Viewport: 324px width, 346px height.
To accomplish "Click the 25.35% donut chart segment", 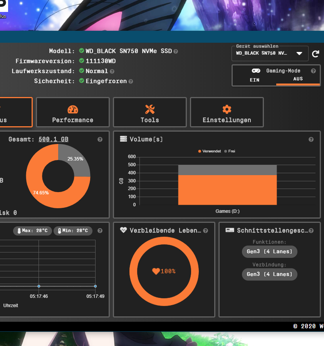I will (x=75, y=159).
